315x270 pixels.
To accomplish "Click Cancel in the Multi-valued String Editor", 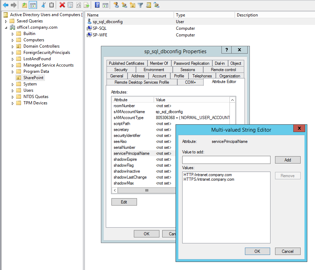I will click(287, 251).
